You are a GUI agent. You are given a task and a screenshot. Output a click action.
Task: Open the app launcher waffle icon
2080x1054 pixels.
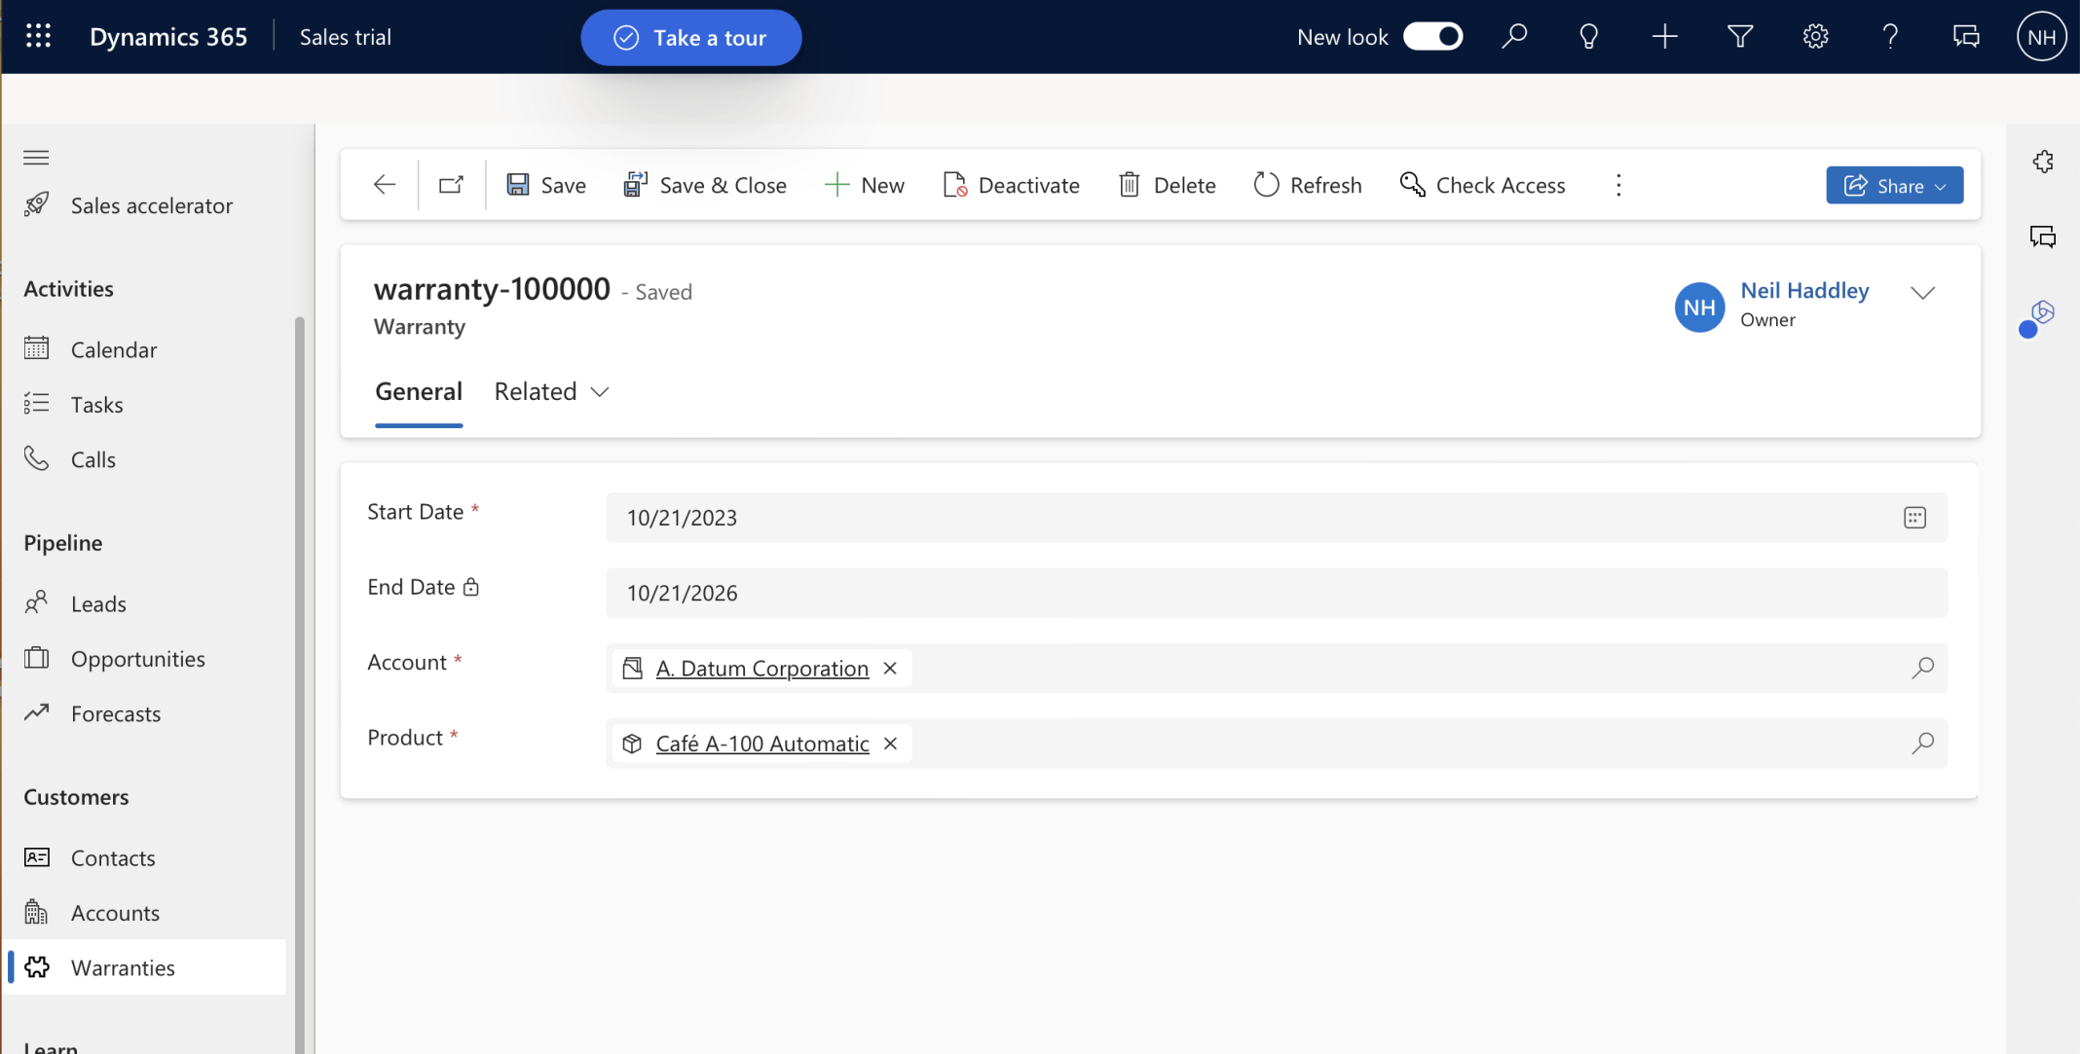click(38, 37)
